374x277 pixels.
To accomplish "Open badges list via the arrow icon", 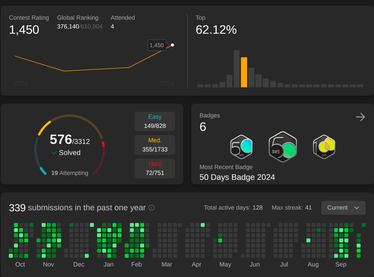I will tap(360, 117).
